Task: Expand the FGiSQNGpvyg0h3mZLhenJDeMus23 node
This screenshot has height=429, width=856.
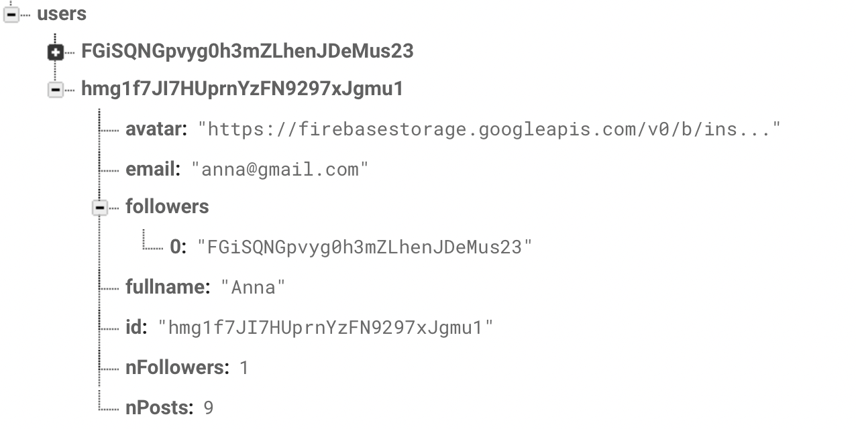Action: point(56,52)
